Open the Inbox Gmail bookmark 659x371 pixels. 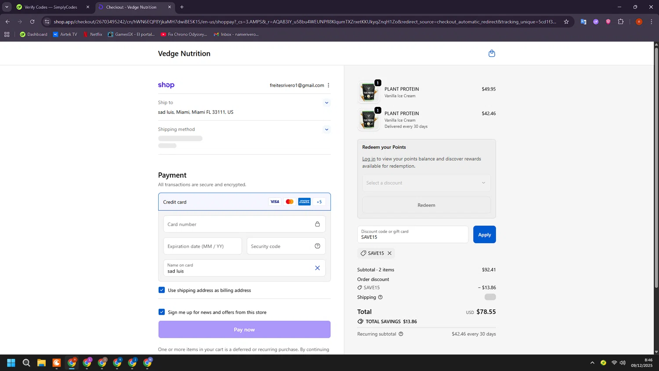click(236, 34)
